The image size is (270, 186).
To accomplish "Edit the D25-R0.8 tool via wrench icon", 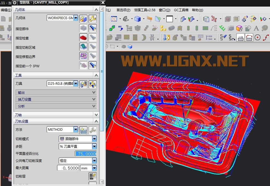I will [x=93, y=84].
